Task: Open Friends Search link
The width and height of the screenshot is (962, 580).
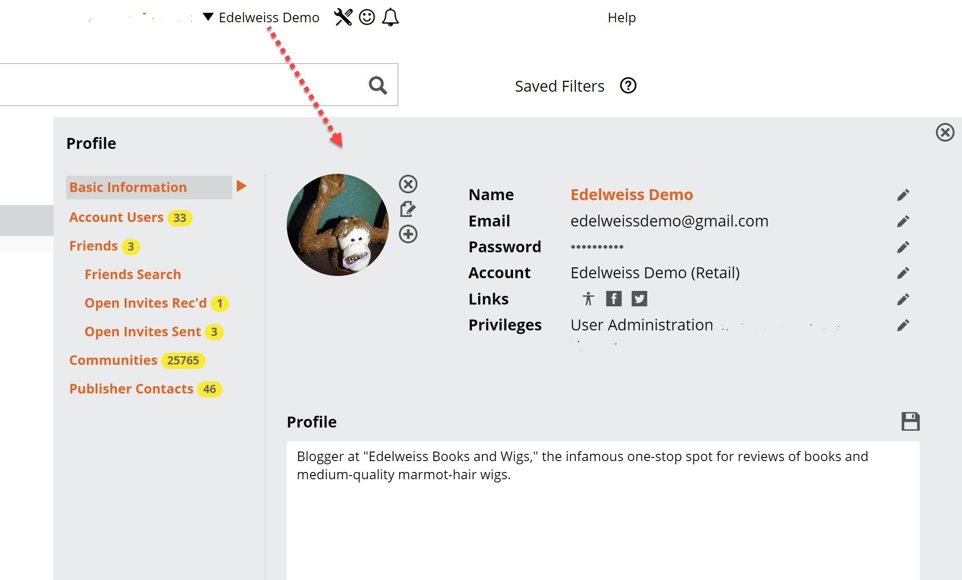Action: pos(133,275)
